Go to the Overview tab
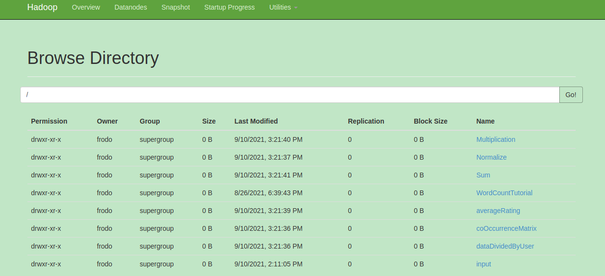 (x=86, y=8)
